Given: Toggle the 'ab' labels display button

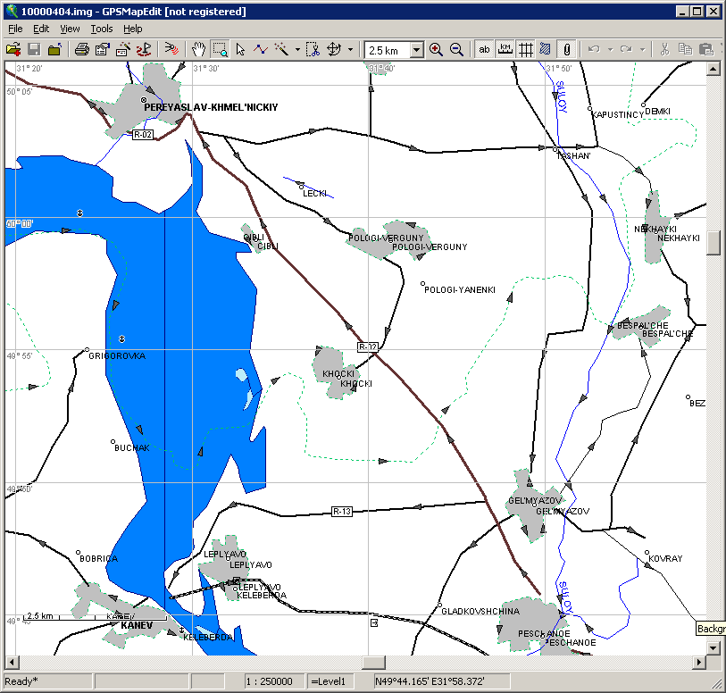Looking at the screenshot, I should point(485,49).
